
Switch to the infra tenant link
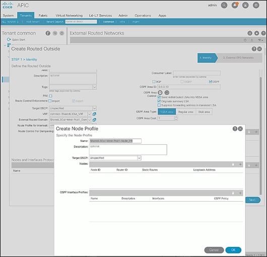tap(122, 22)
